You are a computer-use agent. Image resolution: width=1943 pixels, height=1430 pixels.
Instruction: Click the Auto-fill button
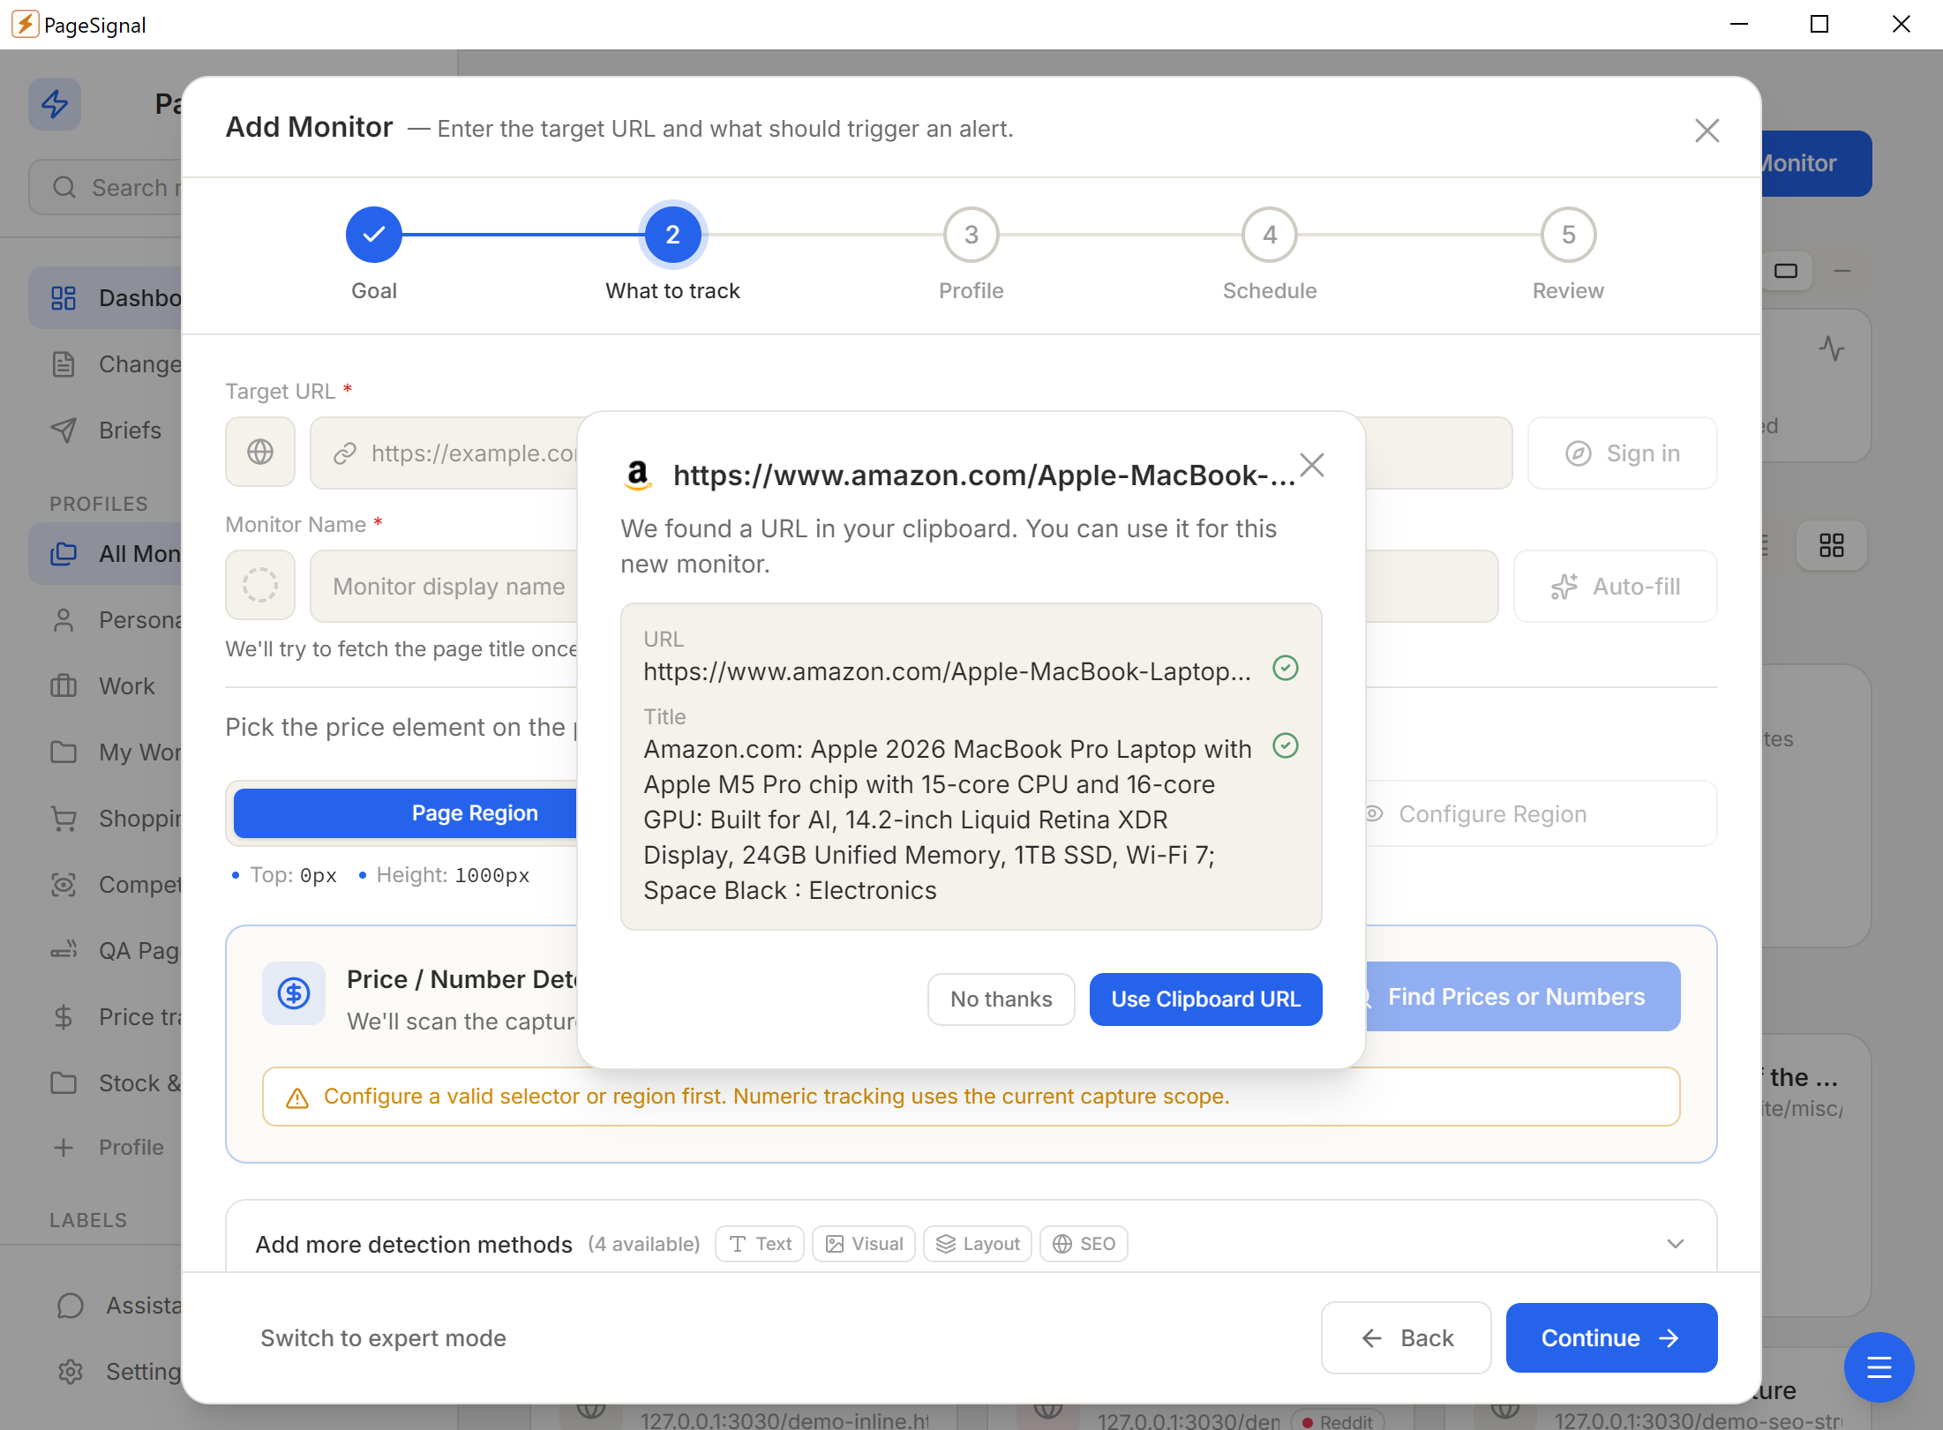tap(1615, 586)
